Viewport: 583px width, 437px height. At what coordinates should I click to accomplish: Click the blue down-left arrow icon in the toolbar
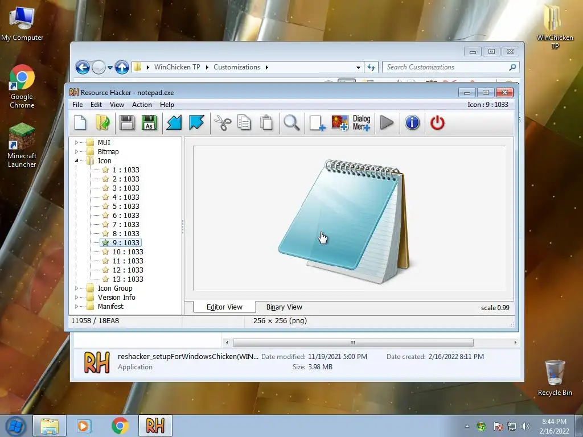[174, 123]
